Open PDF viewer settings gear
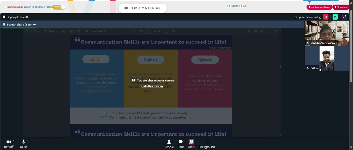The width and height of the screenshot is (353, 150). [275, 31]
